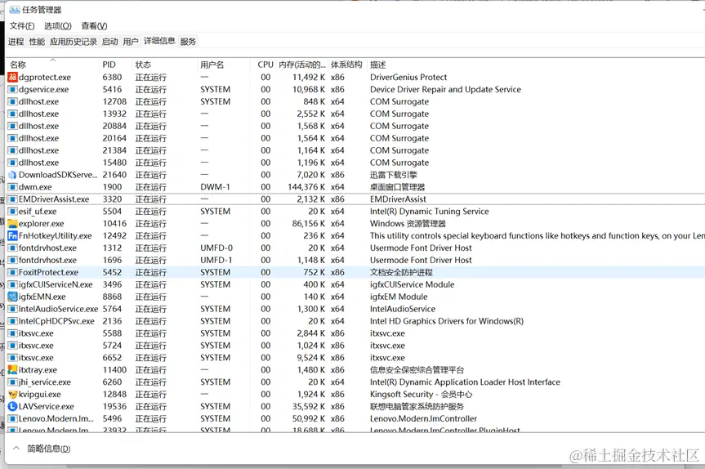This screenshot has width=705, height=469.
Task: Click the dgprotect.exe process icon
Action: [x=12, y=77]
